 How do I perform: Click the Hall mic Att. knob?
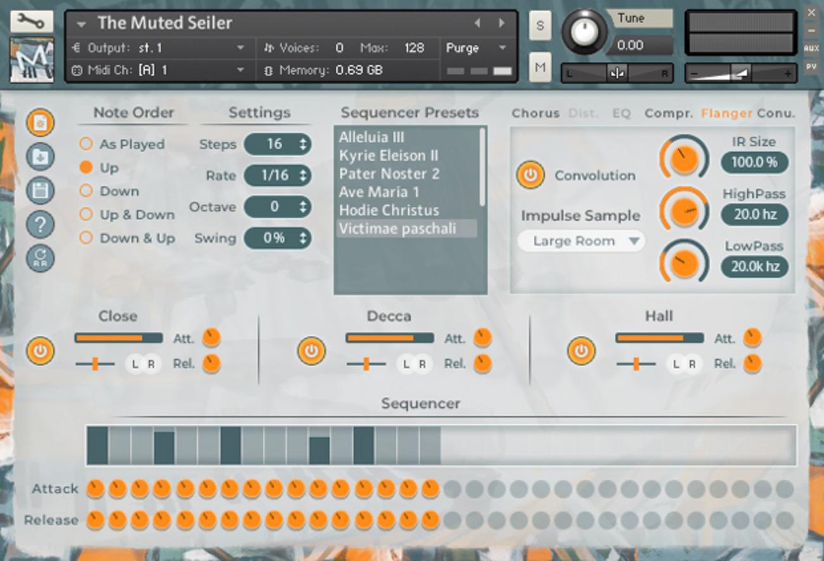click(752, 338)
